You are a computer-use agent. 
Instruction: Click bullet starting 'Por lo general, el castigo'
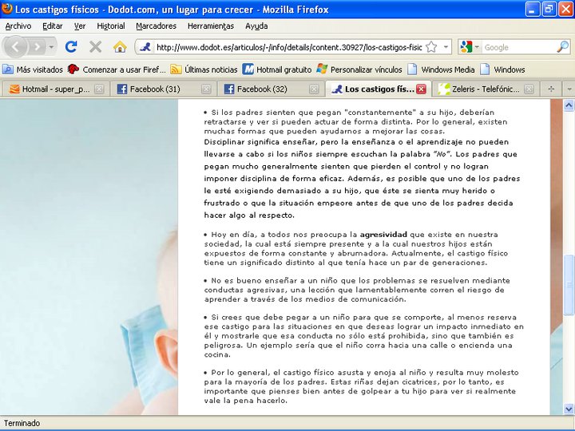(361, 386)
